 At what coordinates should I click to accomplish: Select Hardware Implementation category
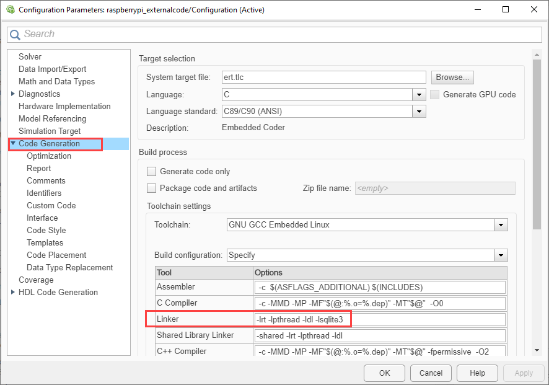pos(64,107)
